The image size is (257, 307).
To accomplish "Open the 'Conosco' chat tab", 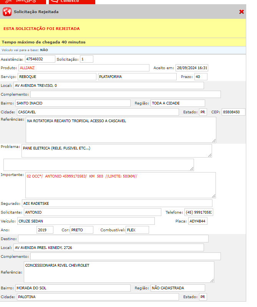I will click(70, 2).
